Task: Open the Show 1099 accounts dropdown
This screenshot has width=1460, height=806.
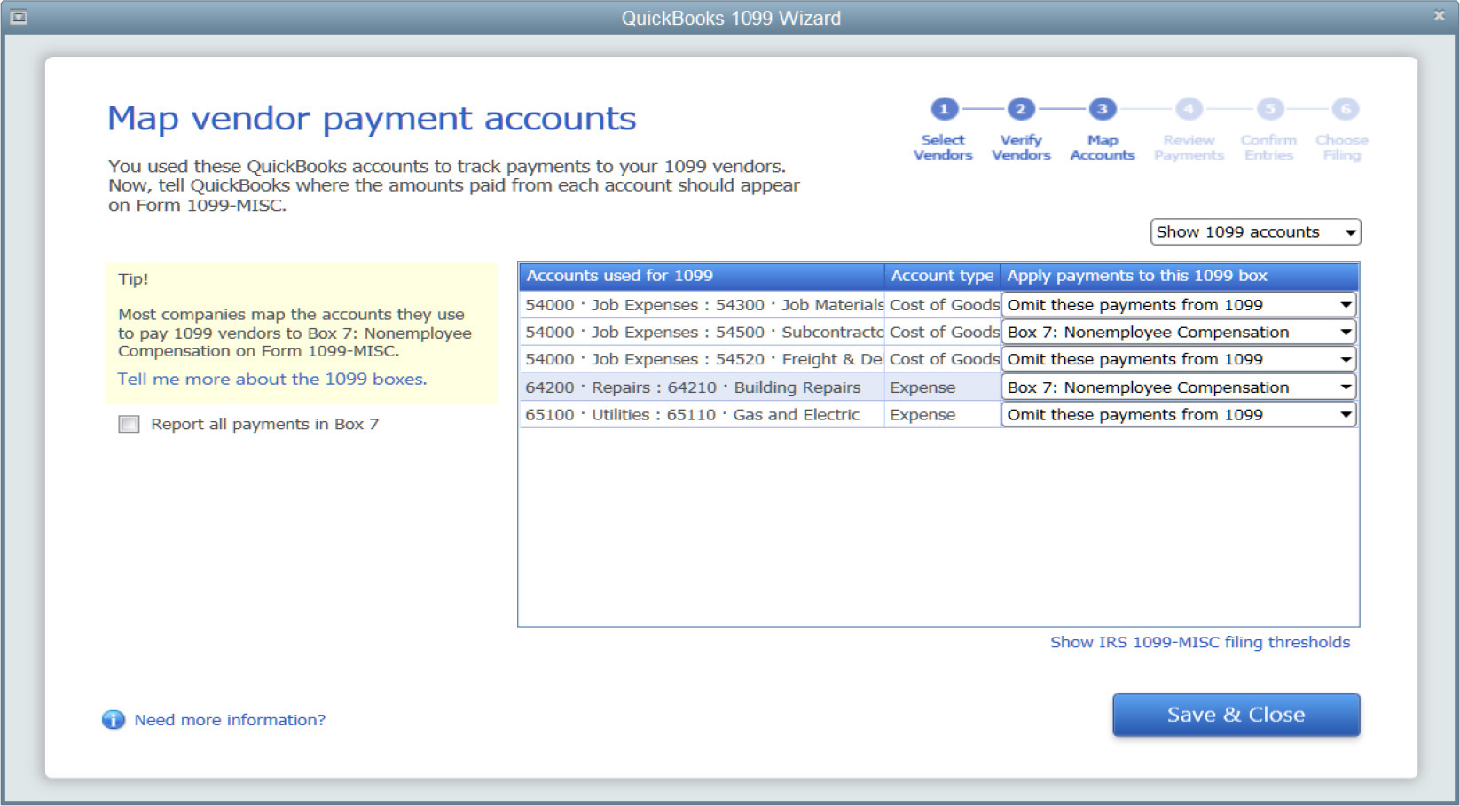Action: pyautogui.click(x=1255, y=232)
